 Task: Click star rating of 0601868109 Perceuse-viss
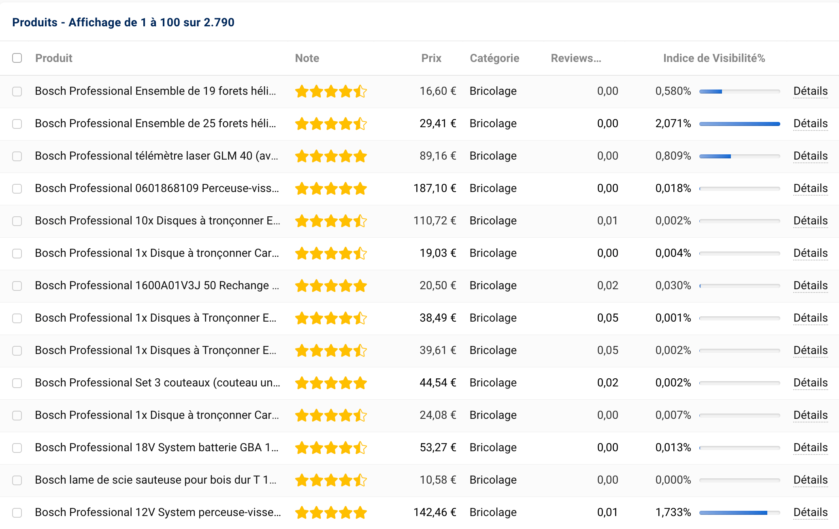(x=331, y=189)
